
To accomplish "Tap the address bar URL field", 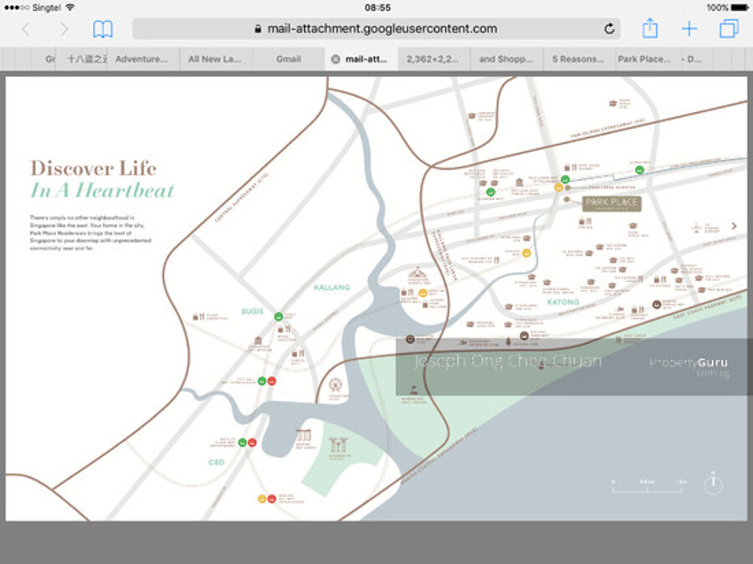I will tap(376, 29).
